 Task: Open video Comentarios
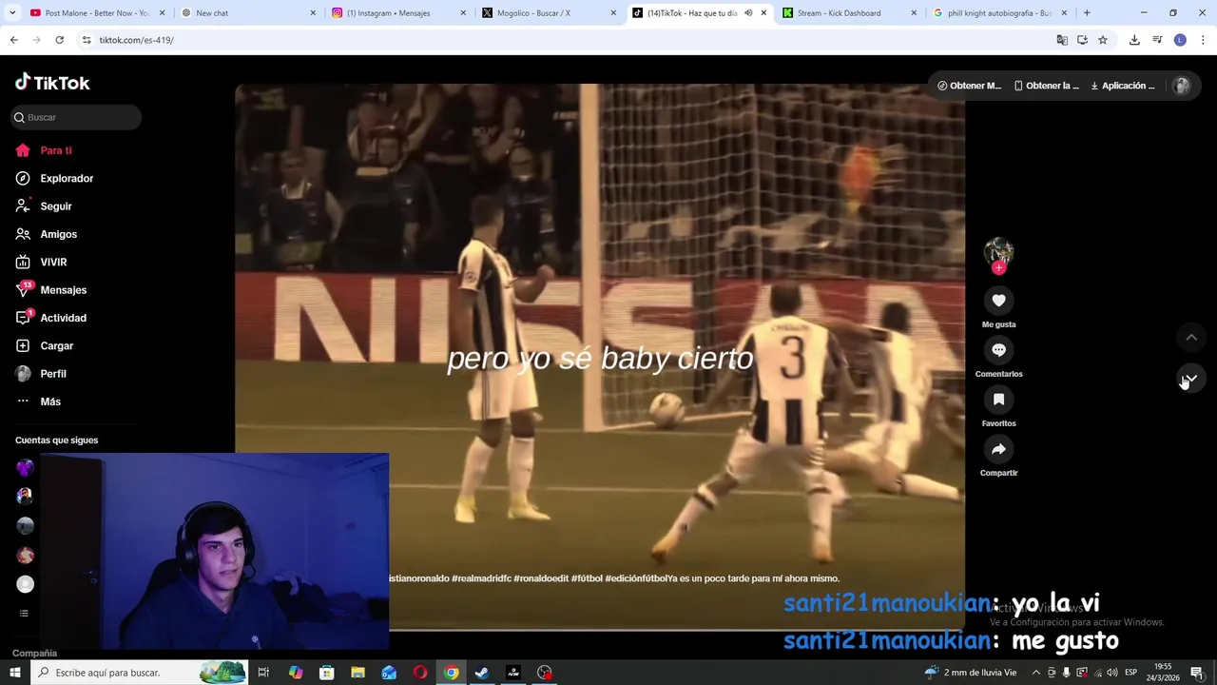998,350
